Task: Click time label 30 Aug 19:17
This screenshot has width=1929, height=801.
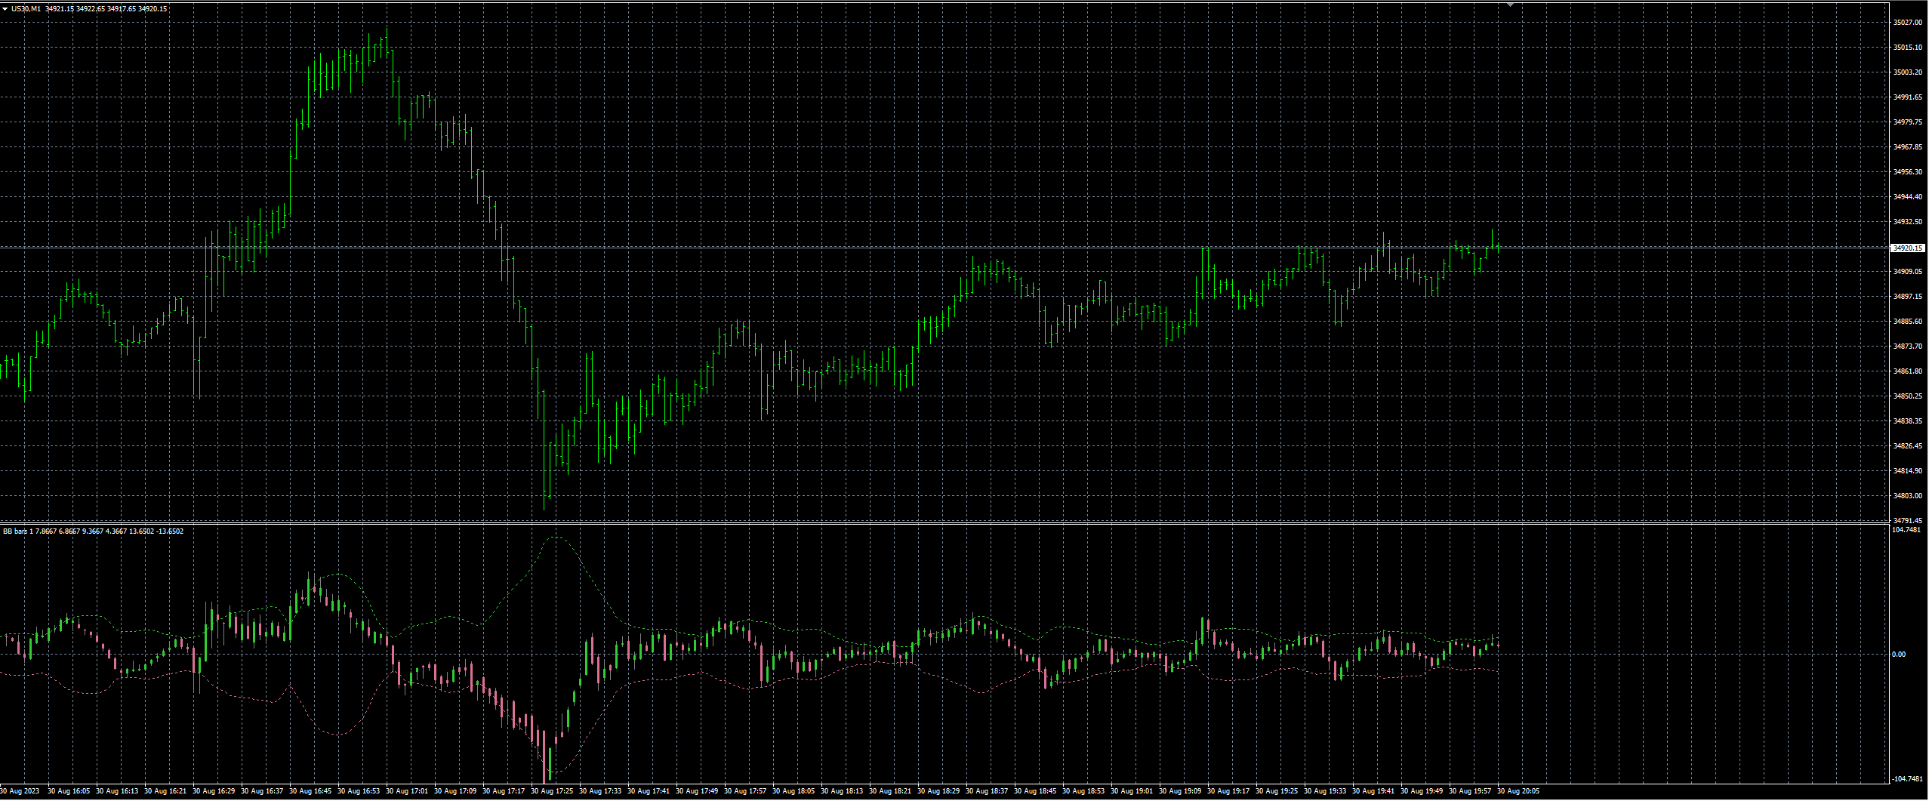Action: click(1228, 792)
